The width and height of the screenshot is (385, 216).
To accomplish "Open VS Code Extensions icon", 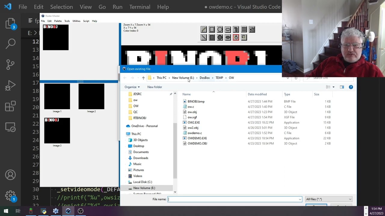I will (x=10, y=106).
